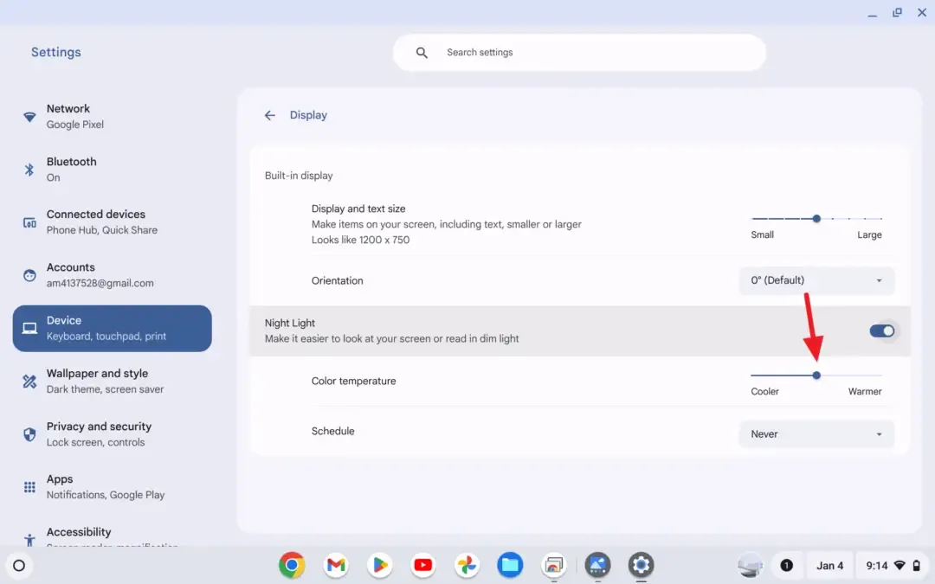The width and height of the screenshot is (935, 584).
Task: Open Network settings section
Action: click(x=112, y=116)
